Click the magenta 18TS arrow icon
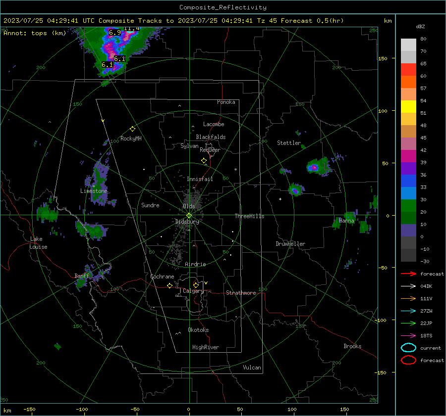This screenshot has width=446, height=416. pos(408,336)
